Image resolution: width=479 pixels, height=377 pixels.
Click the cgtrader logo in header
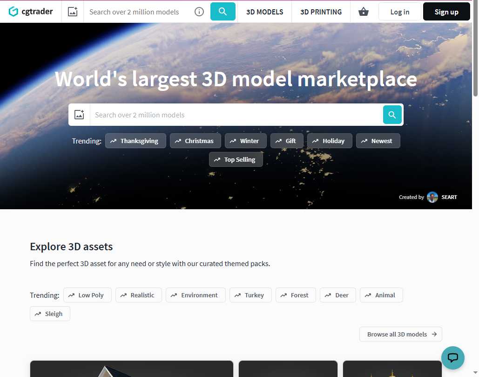click(x=31, y=12)
